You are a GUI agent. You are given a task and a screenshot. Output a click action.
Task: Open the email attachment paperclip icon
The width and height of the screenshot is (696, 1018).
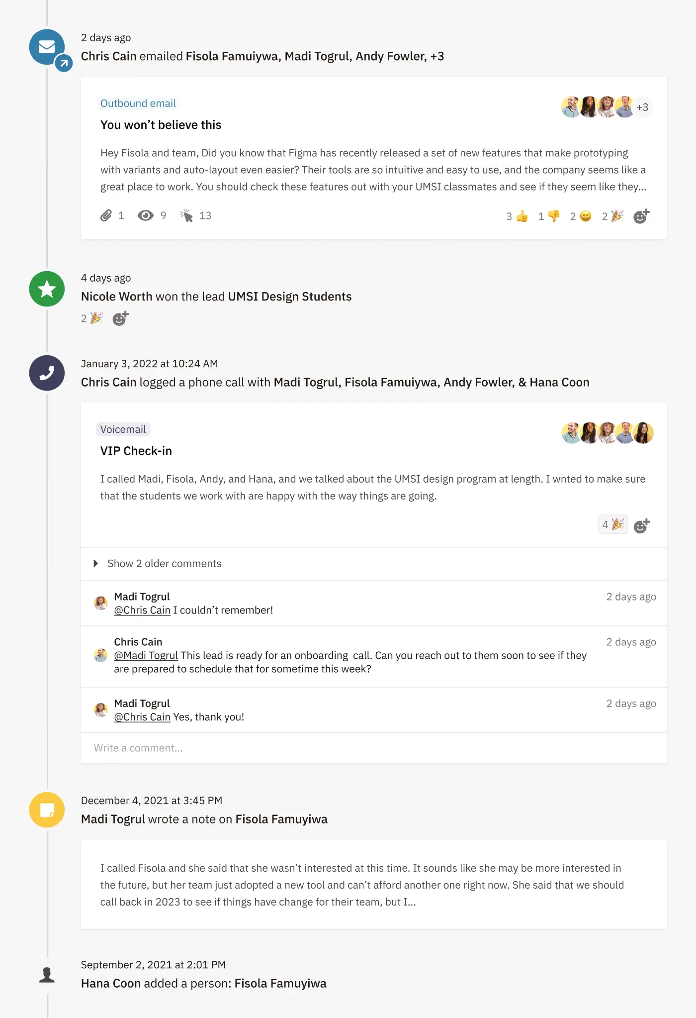pyautogui.click(x=106, y=215)
